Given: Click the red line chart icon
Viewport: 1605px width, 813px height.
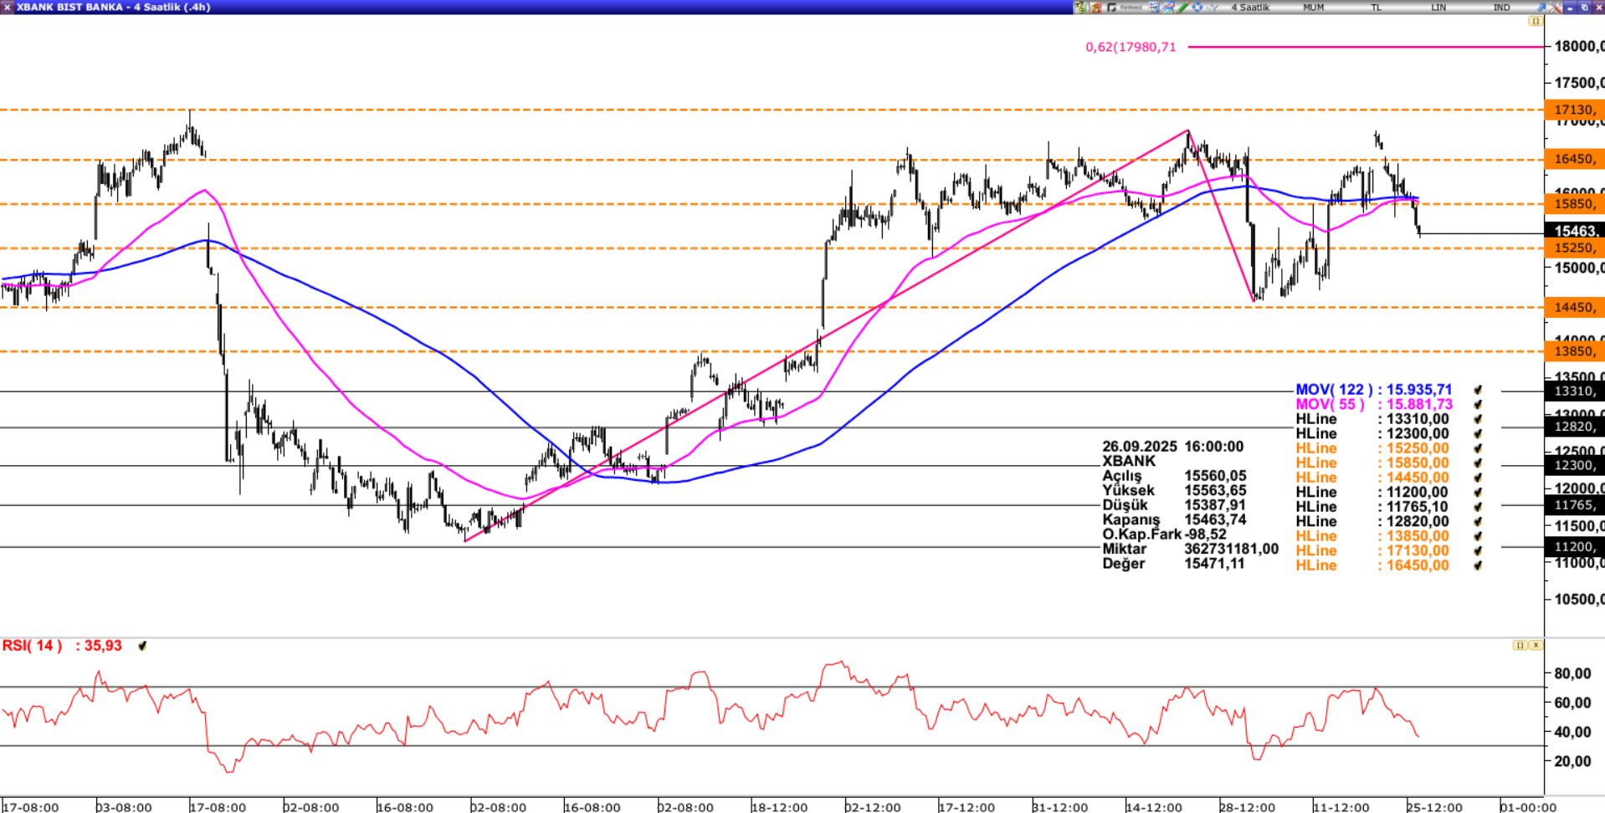Looking at the screenshot, I should pos(1168,7).
